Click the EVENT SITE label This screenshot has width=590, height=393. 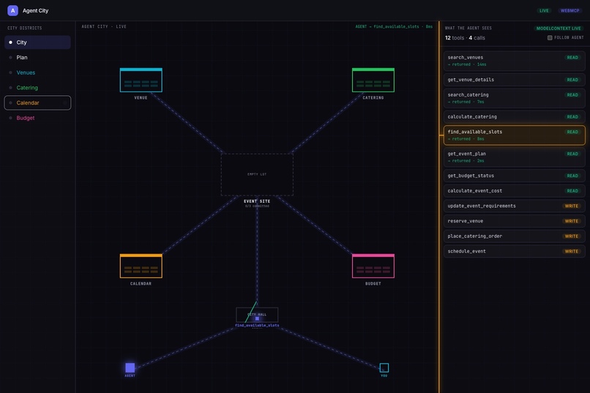point(257,201)
